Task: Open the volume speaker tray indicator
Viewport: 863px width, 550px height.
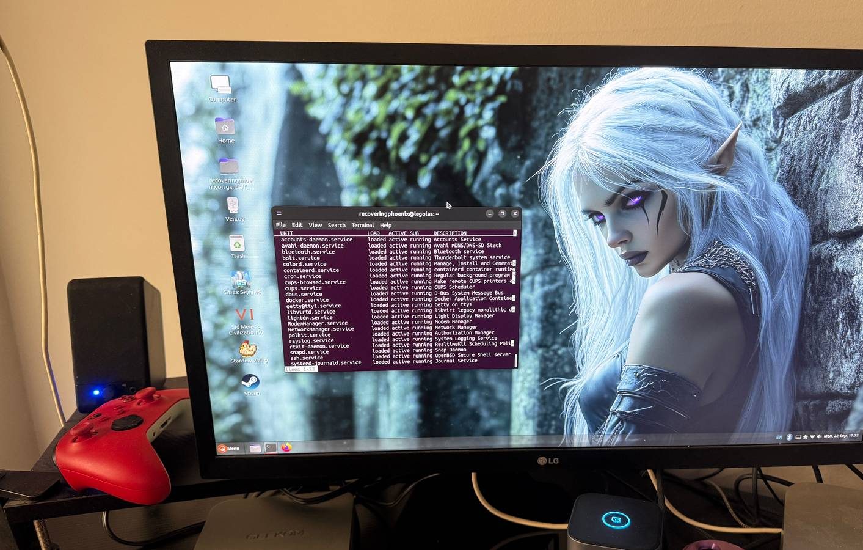Action: coord(820,436)
